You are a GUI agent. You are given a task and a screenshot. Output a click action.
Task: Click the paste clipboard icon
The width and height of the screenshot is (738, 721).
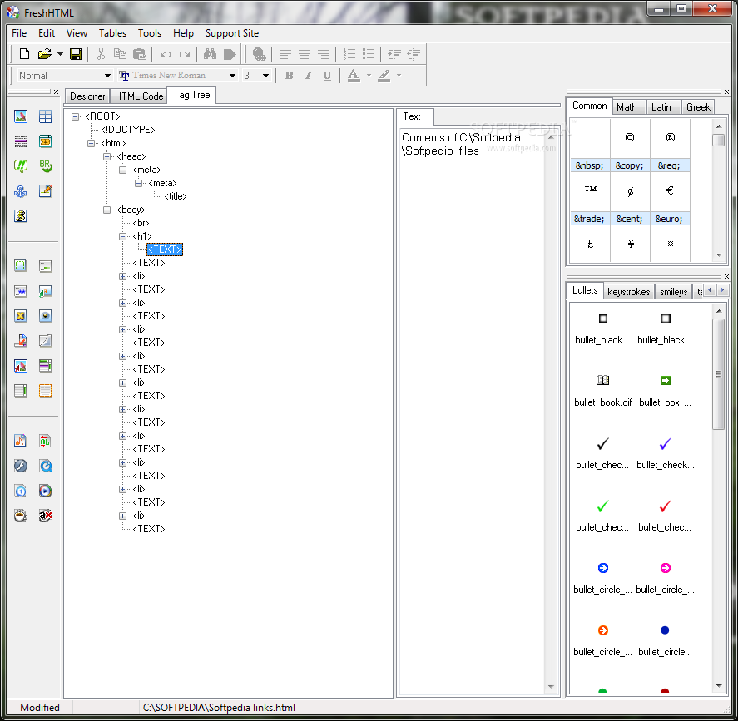coord(139,54)
